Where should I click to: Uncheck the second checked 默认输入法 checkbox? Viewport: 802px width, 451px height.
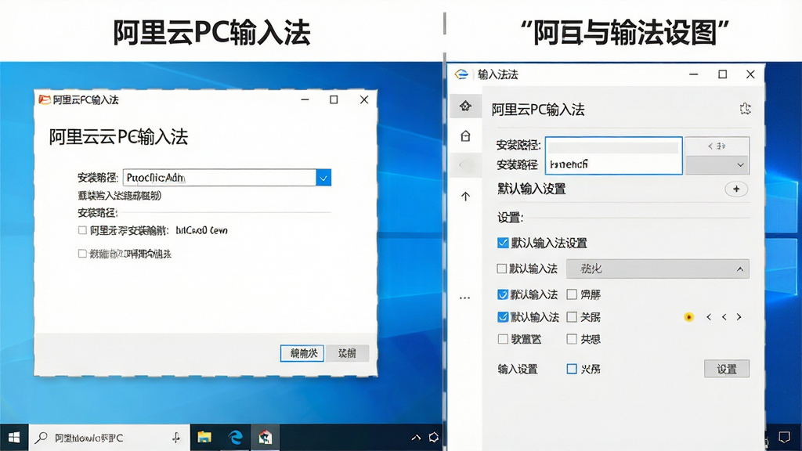click(503, 317)
